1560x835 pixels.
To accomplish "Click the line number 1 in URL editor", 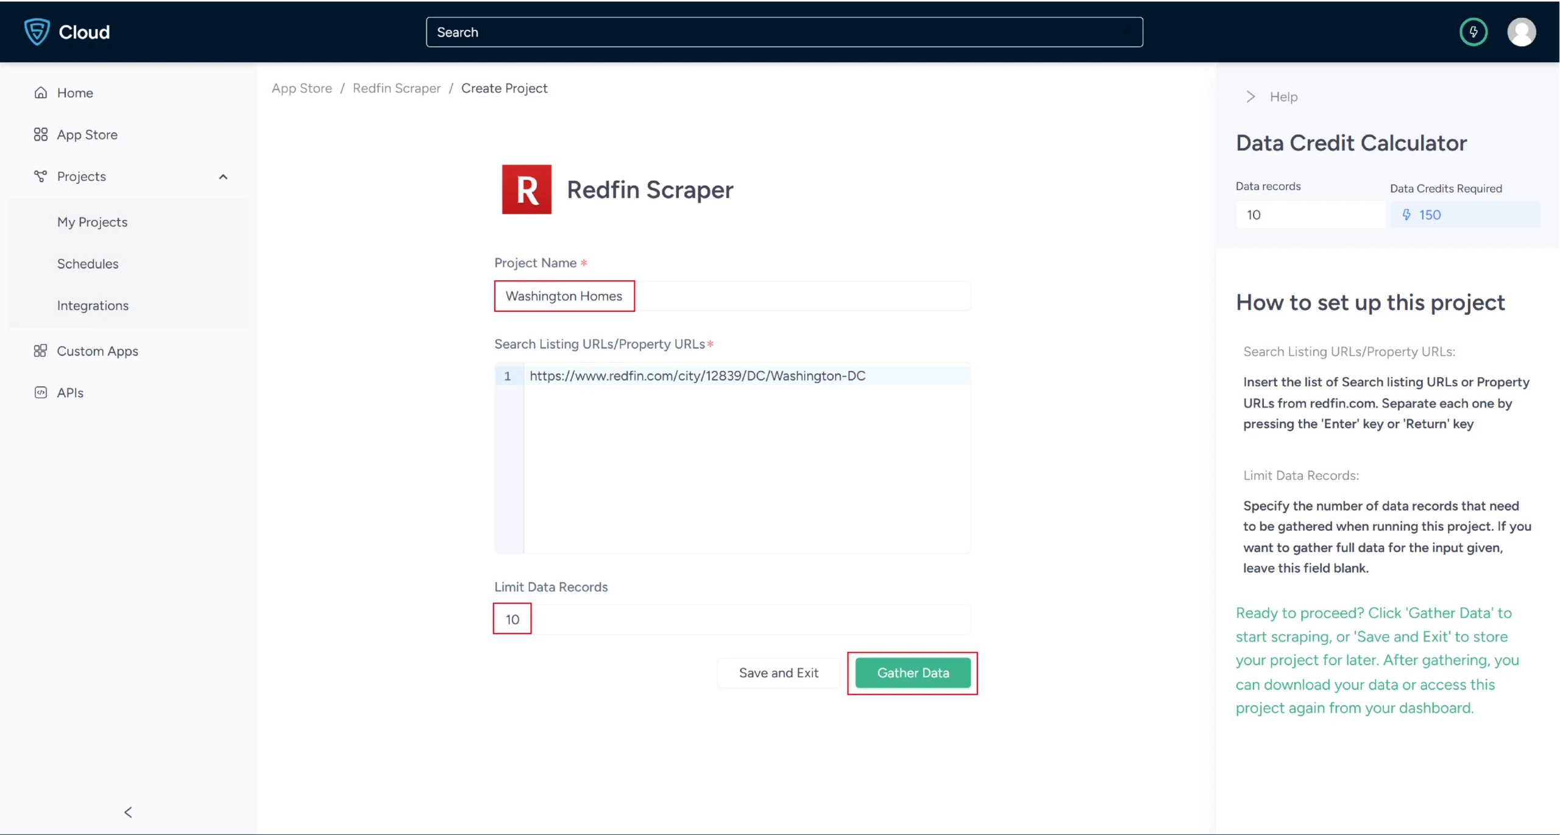I will (x=507, y=376).
